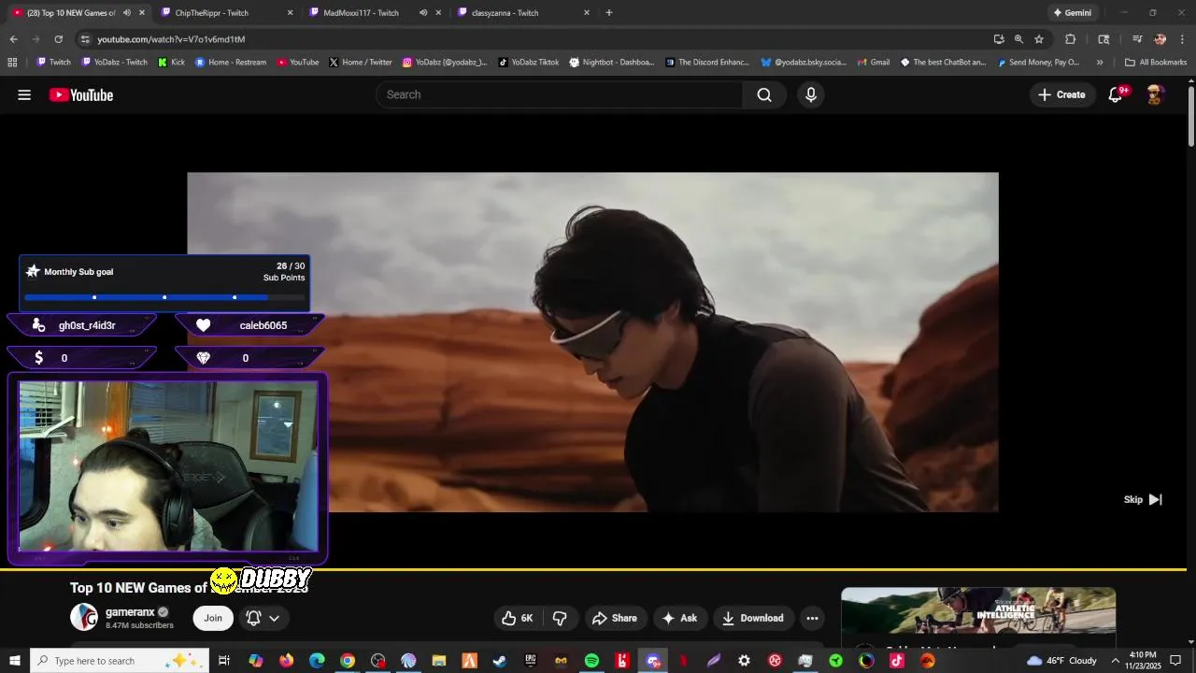Launch Spotify from the taskbar

point(591,661)
